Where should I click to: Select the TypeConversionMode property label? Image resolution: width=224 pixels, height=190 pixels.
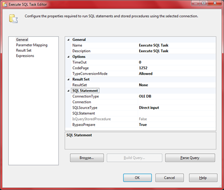pyautogui.click(x=90, y=74)
